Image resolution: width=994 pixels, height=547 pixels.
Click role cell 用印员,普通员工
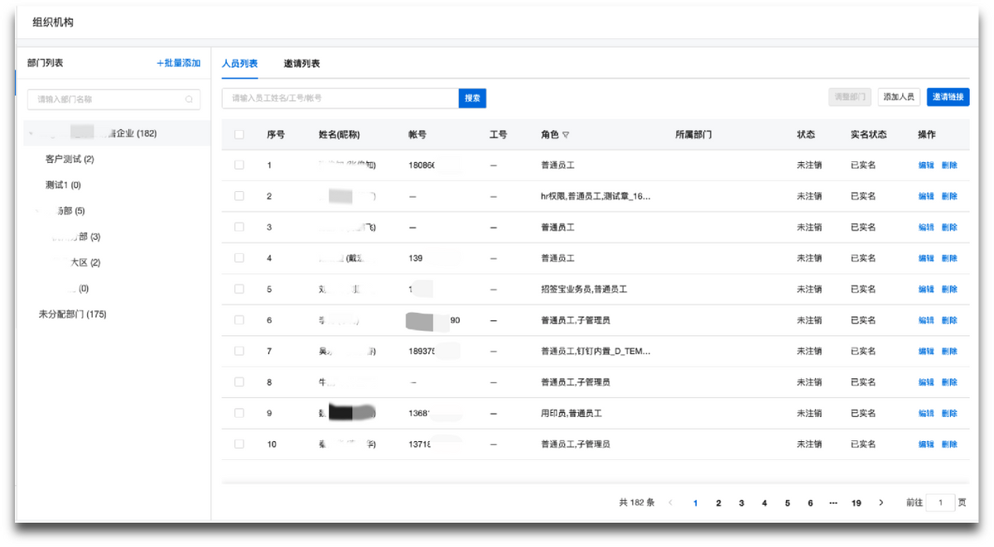pyautogui.click(x=571, y=413)
